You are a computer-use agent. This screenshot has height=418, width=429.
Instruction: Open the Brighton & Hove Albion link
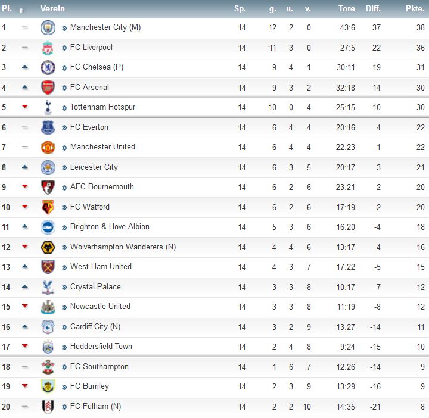pyautogui.click(x=110, y=227)
